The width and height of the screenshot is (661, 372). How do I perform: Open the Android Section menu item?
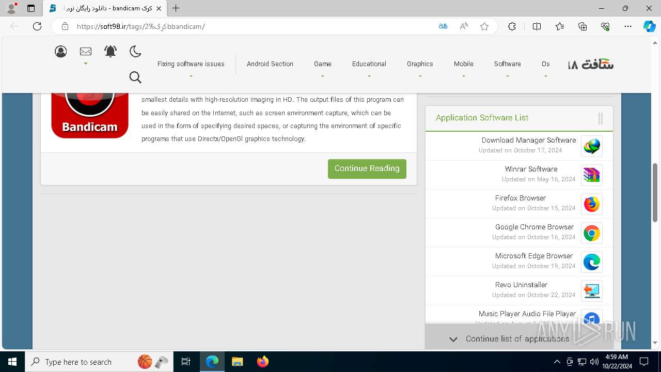point(270,64)
